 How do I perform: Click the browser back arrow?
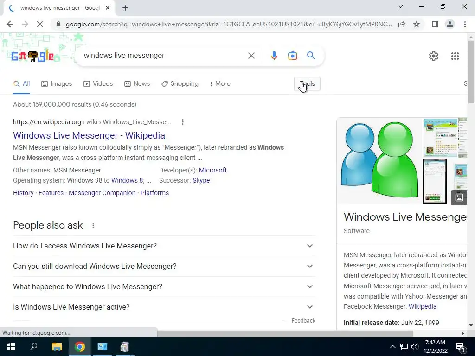10,24
